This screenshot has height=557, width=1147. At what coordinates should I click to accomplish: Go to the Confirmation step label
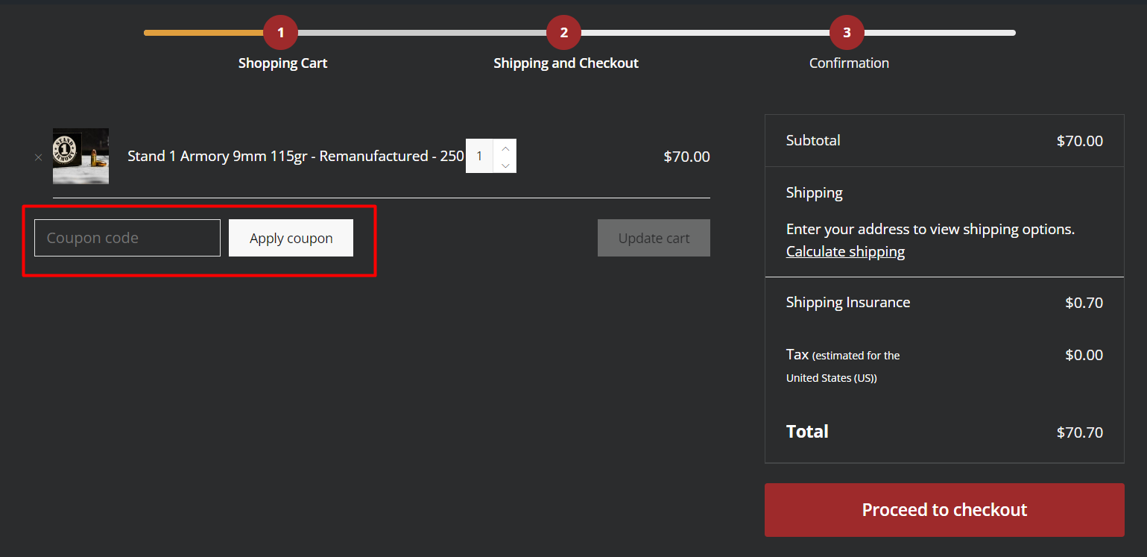pyautogui.click(x=849, y=63)
